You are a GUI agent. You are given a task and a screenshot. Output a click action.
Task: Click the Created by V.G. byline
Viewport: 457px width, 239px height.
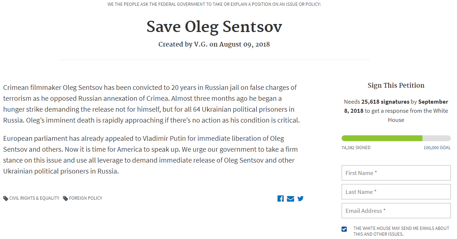pyautogui.click(x=214, y=44)
